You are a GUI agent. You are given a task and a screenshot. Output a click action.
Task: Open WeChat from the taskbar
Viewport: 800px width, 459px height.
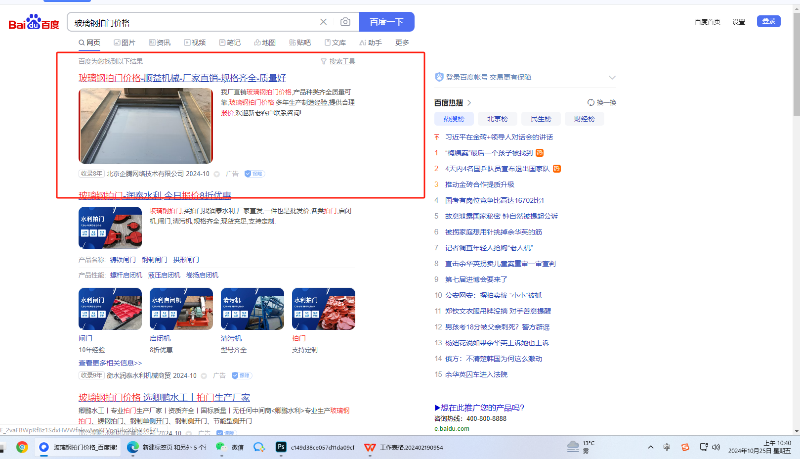point(230,447)
